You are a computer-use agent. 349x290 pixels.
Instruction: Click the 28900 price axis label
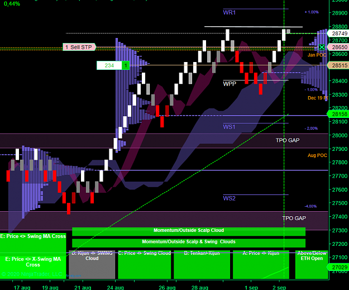pos(340,13)
